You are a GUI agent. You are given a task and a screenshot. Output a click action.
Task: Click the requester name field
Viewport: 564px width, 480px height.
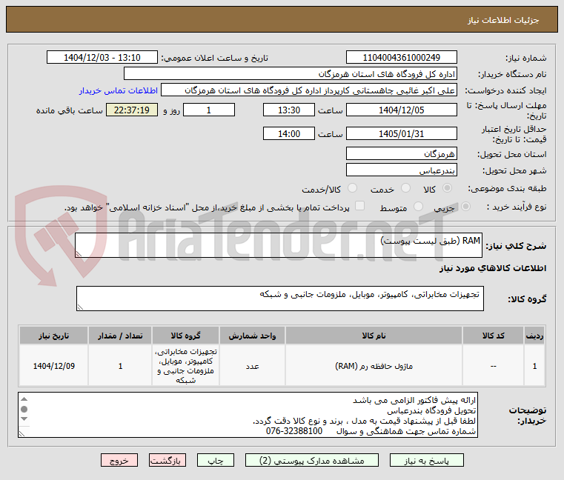[x=309, y=90]
